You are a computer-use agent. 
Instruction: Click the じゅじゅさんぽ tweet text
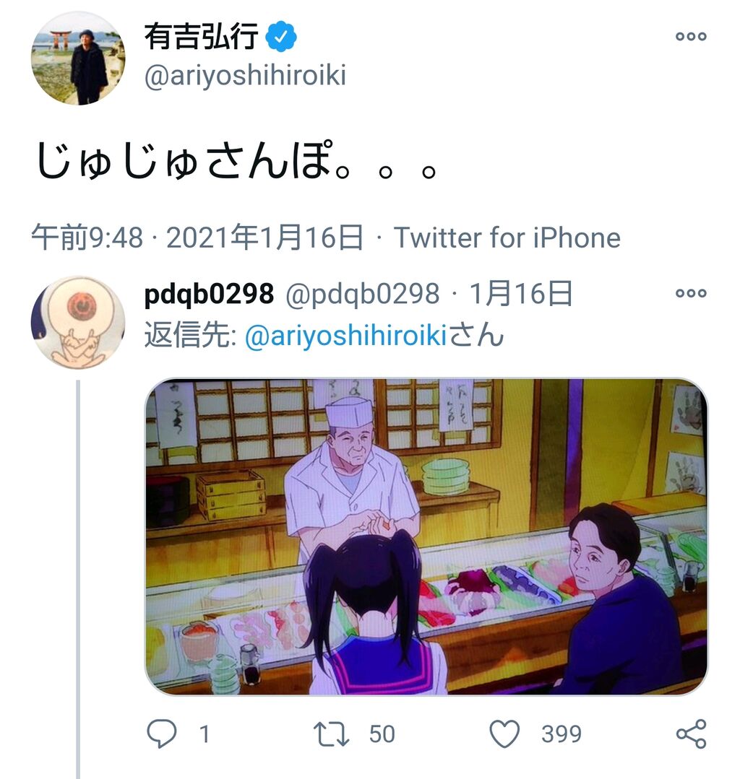point(237,160)
